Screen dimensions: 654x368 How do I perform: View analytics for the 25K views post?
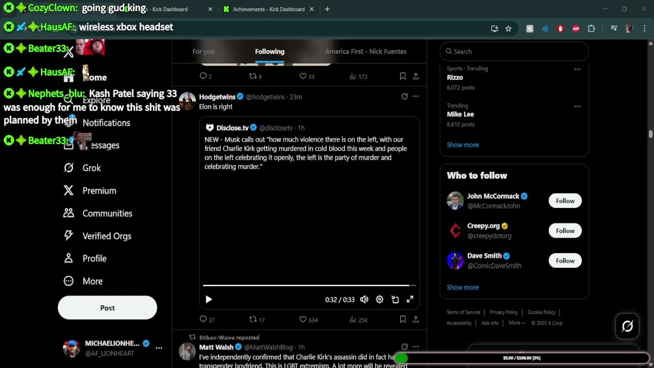(x=358, y=319)
